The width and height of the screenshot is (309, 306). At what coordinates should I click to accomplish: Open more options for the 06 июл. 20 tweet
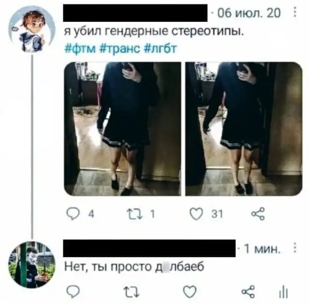(295, 12)
